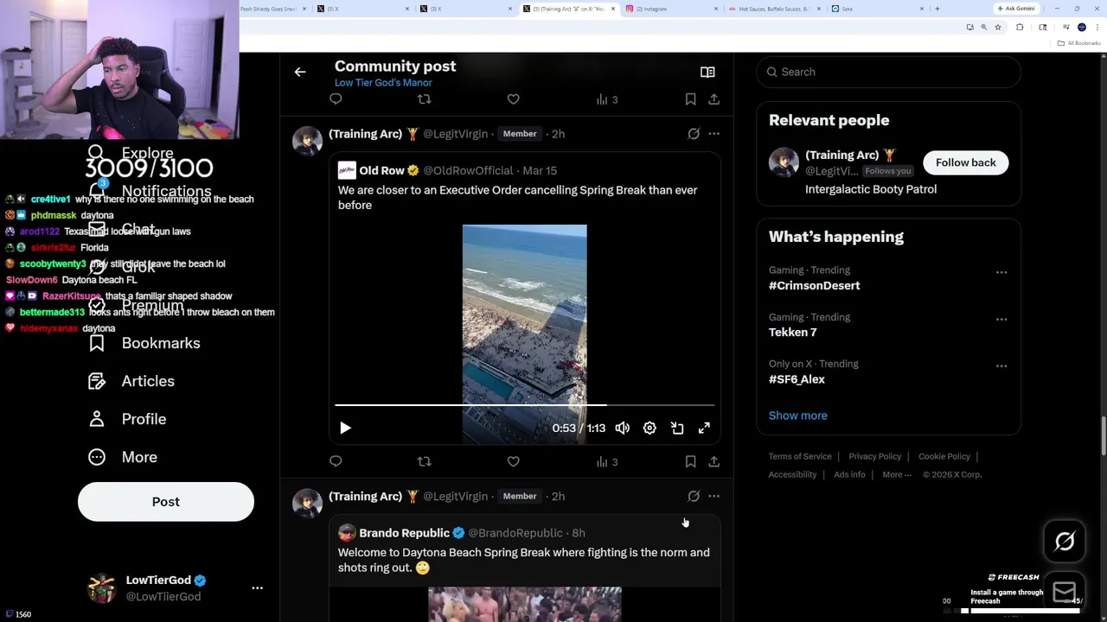Open the Tekken 7 trending topic

pos(792,332)
